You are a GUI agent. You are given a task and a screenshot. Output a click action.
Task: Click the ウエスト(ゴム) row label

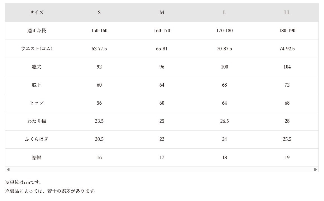click(37, 49)
